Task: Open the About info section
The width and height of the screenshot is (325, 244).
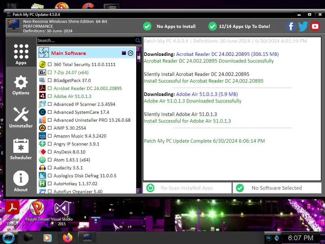Action: (x=21, y=181)
